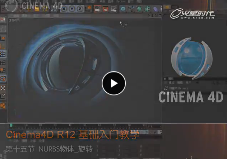Toggle the X axis lock
This screenshot has width=227, height=167.
[64, 9]
